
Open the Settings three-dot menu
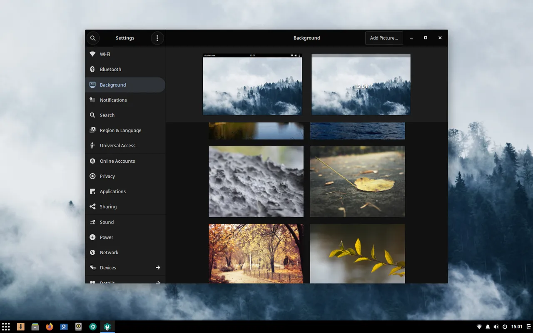click(157, 38)
